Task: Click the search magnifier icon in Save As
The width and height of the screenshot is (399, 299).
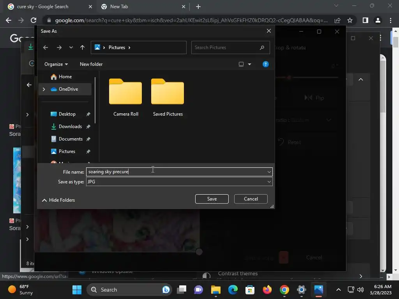Action: tap(262, 47)
